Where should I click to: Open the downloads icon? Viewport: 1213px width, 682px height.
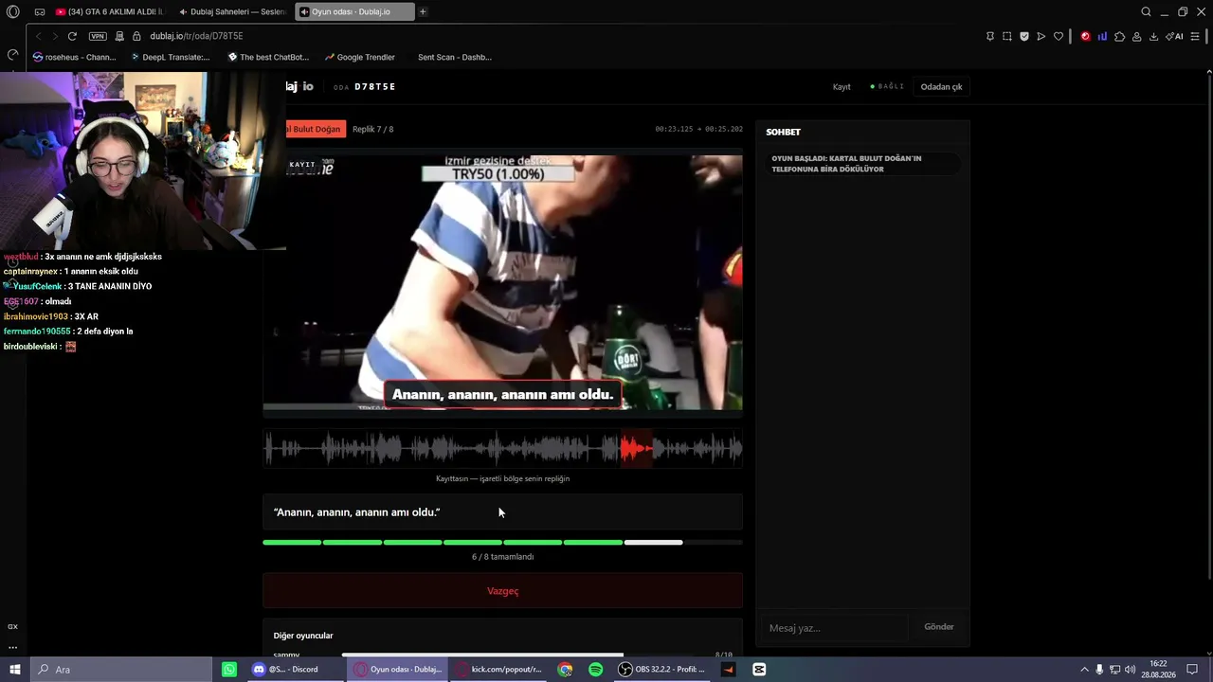point(1154,36)
